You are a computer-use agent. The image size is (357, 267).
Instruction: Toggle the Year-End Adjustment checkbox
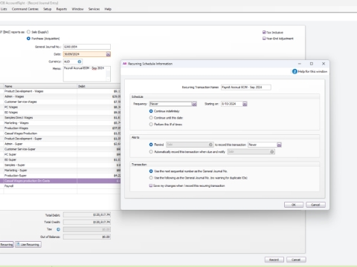[264, 39]
